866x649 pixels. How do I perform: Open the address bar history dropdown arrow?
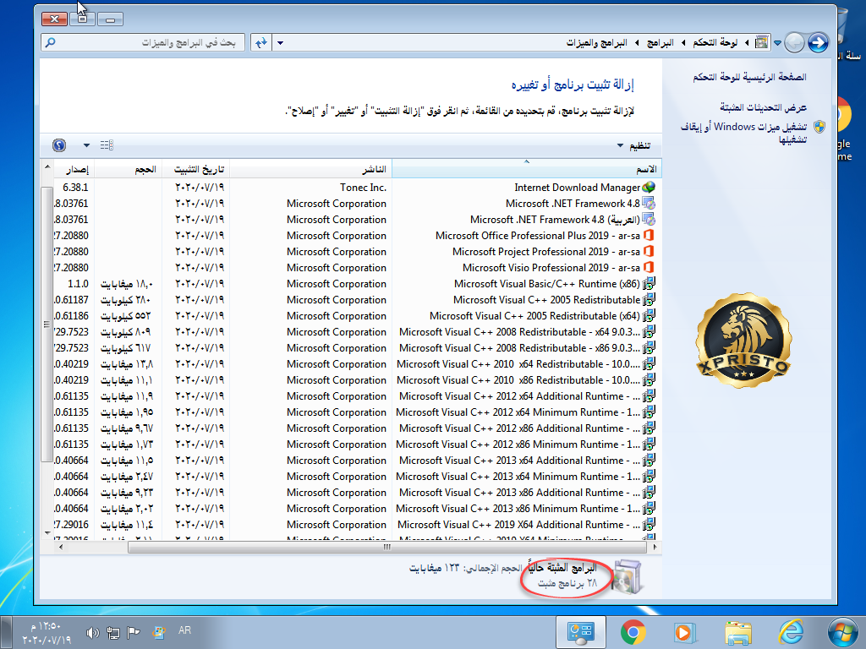coord(280,42)
